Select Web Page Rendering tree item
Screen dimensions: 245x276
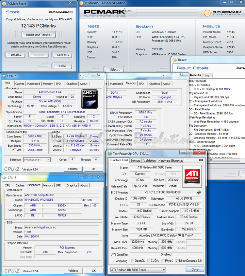coord(202,117)
